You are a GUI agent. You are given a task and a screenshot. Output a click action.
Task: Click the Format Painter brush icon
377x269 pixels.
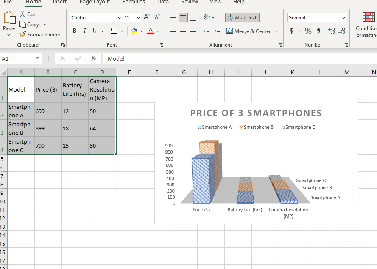(23, 35)
